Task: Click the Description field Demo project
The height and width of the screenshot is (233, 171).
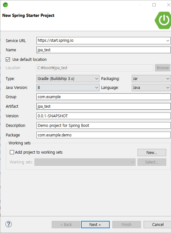Action: tap(103, 125)
